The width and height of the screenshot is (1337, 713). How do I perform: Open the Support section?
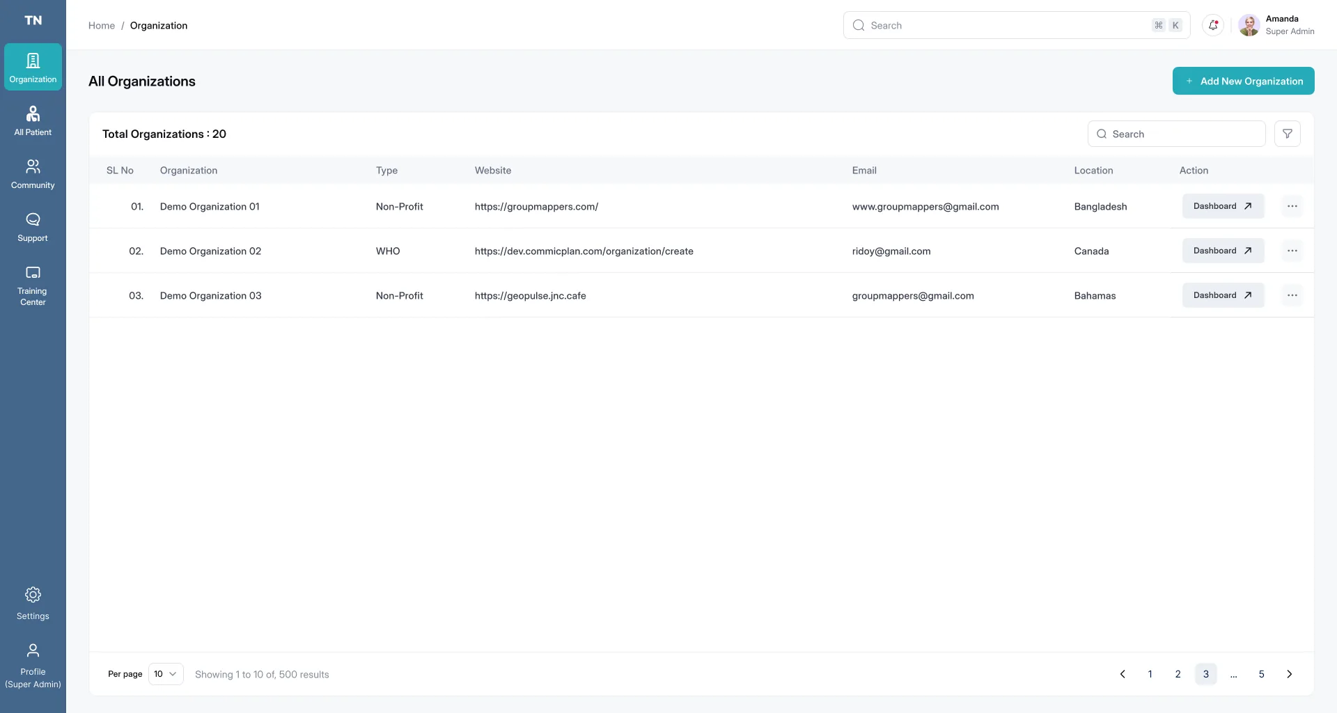click(x=33, y=226)
